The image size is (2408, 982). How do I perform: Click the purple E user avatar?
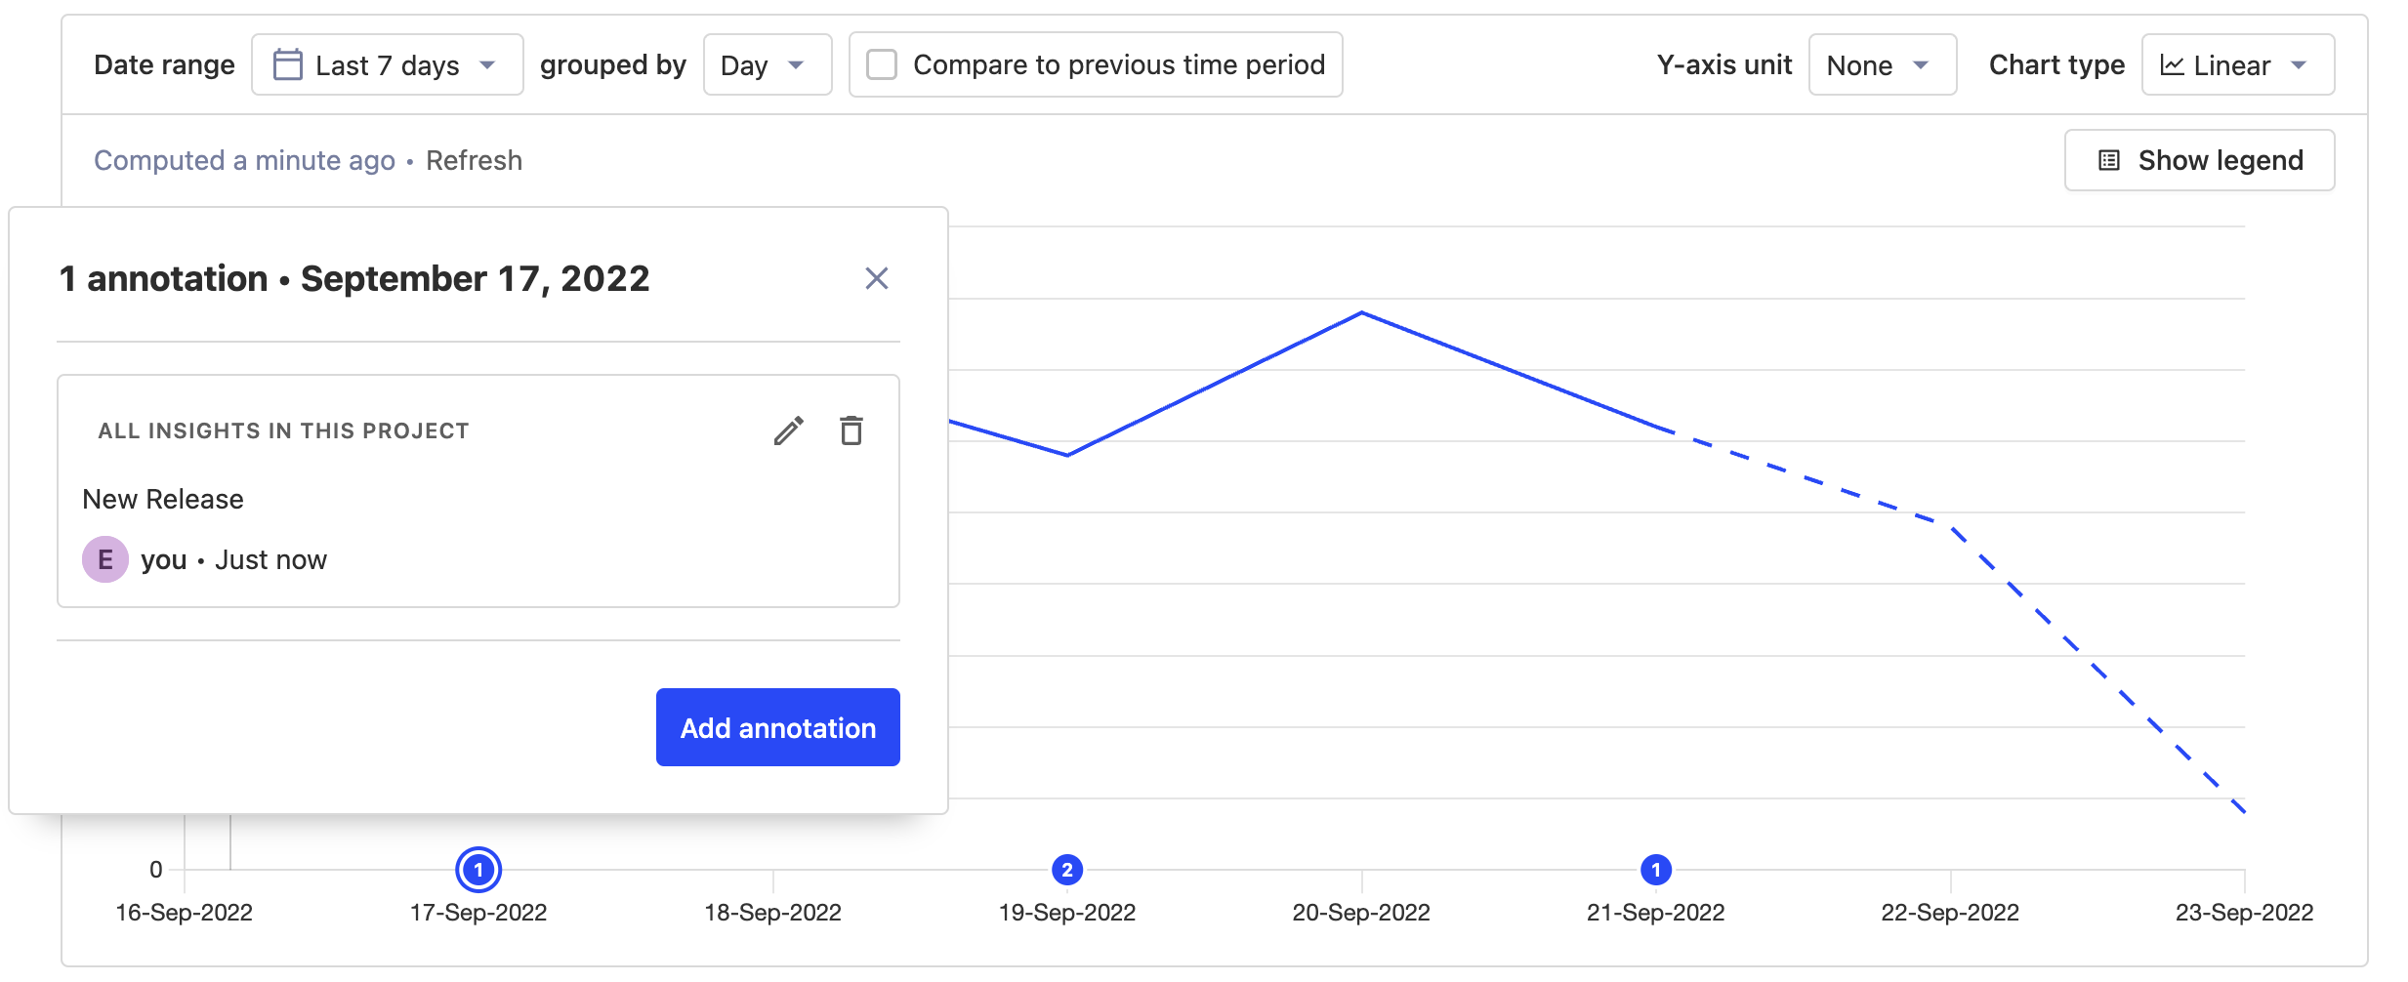(x=105, y=559)
